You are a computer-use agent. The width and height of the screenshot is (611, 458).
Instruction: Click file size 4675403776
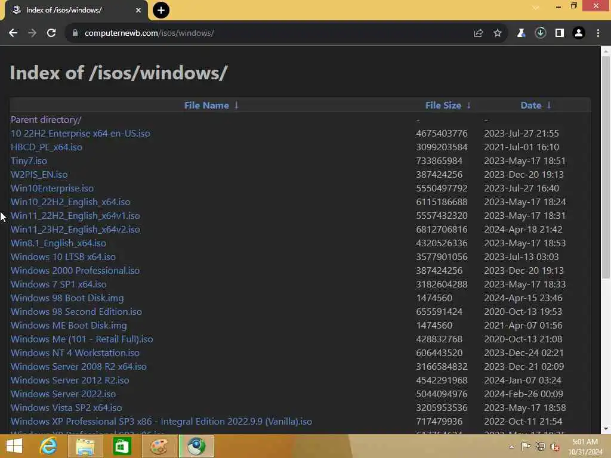(442, 133)
